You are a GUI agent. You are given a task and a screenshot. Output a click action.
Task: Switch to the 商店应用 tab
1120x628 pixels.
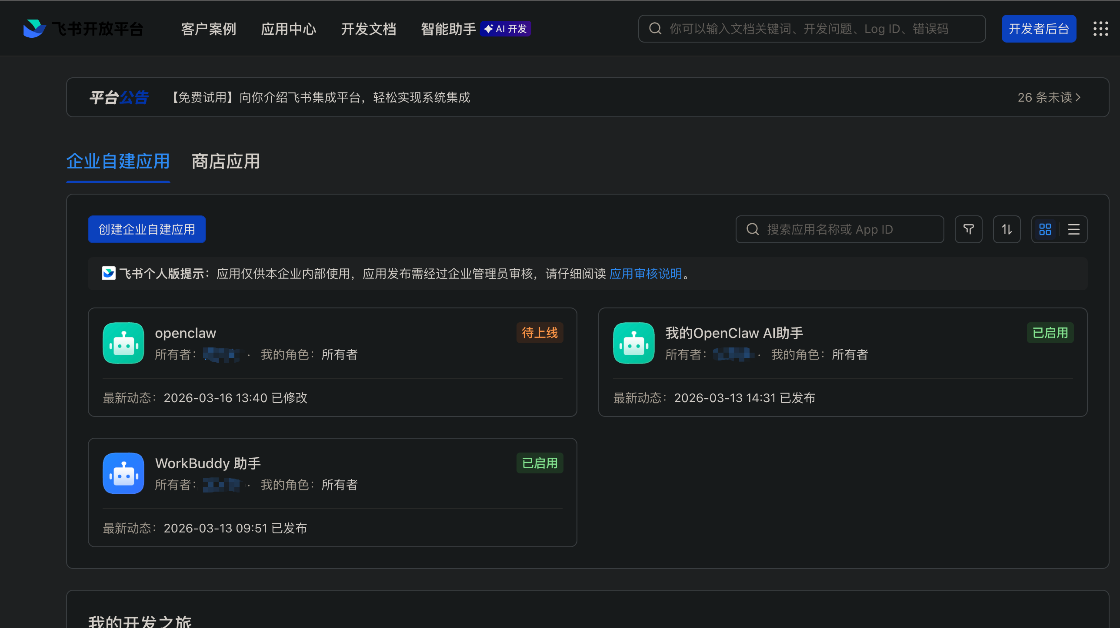point(226,162)
